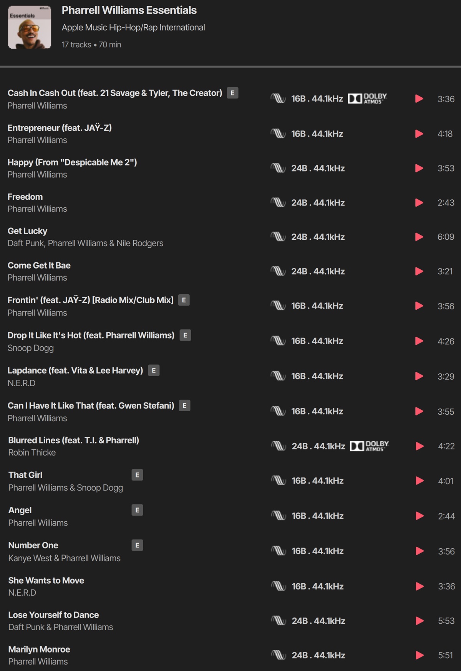Image resolution: width=461 pixels, height=671 pixels.
Task: Click Dolby Atmos logo on Blurred Lines
Action: pyautogui.click(x=370, y=446)
